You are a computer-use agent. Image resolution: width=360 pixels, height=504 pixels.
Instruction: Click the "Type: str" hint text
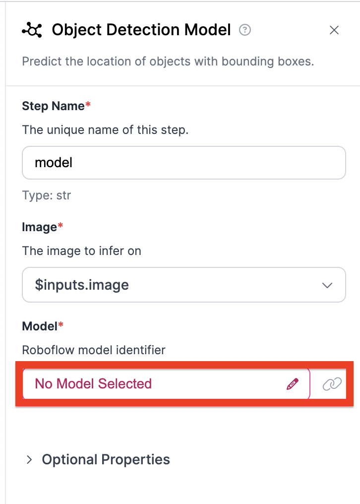click(x=47, y=195)
